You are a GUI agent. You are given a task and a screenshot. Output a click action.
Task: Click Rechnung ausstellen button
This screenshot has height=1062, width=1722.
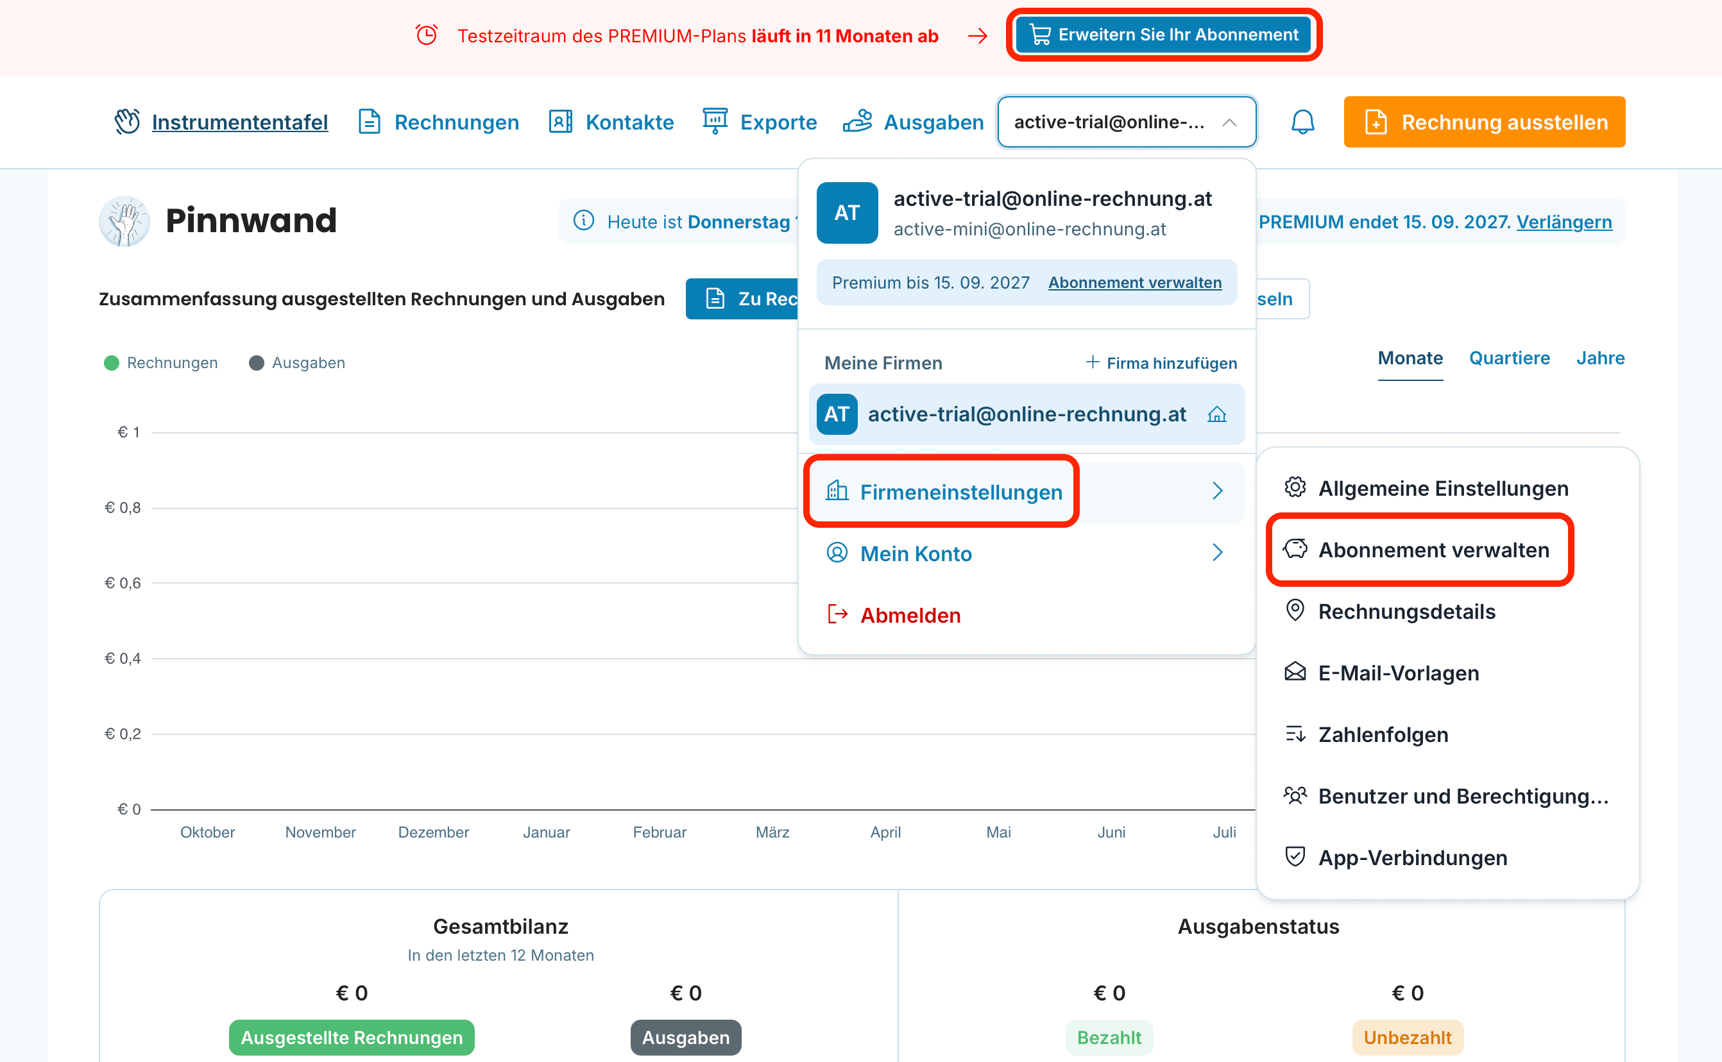(1484, 122)
